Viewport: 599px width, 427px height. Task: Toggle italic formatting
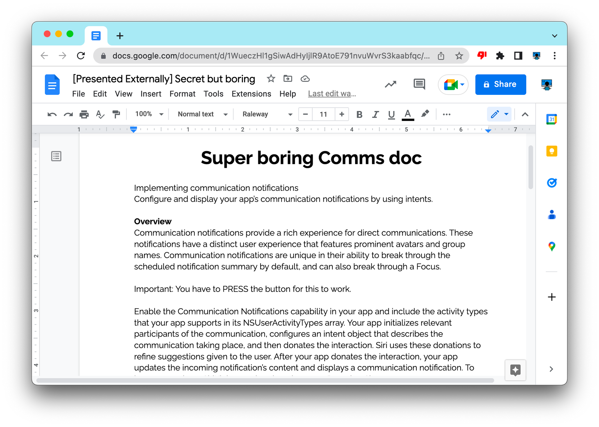click(x=375, y=114)
